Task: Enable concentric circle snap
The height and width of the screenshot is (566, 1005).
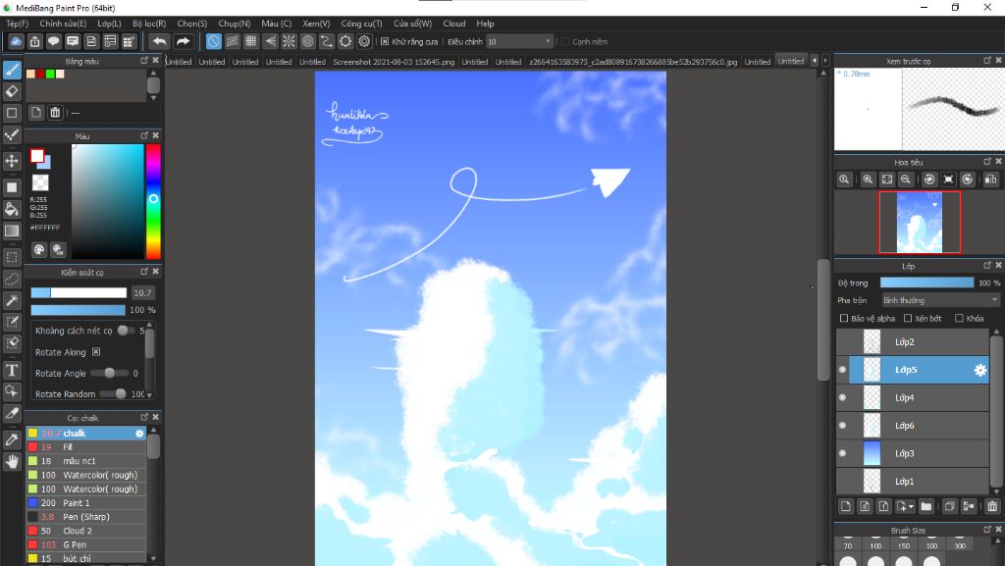Action: point(307,41)
